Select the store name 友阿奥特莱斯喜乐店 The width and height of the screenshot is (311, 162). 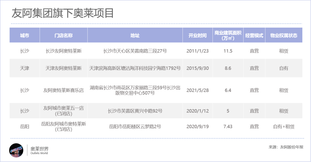click(63, 90)
